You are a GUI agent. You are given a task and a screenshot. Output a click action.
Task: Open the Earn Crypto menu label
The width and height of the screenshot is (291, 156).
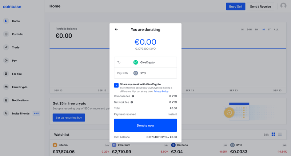pos(20,87)
